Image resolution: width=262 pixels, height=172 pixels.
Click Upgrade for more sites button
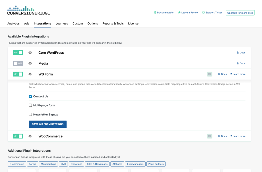tap(240, 13)
